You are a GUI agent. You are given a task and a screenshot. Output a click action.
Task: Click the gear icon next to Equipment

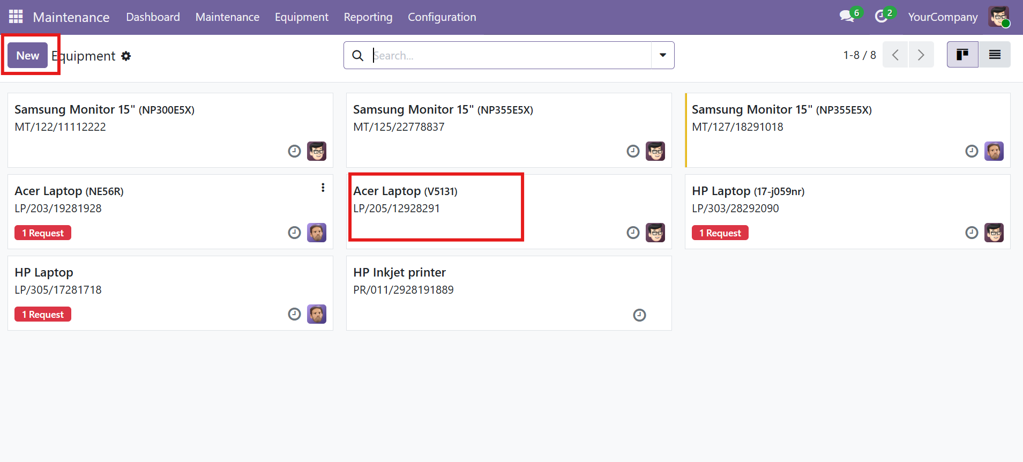point(126,56)
